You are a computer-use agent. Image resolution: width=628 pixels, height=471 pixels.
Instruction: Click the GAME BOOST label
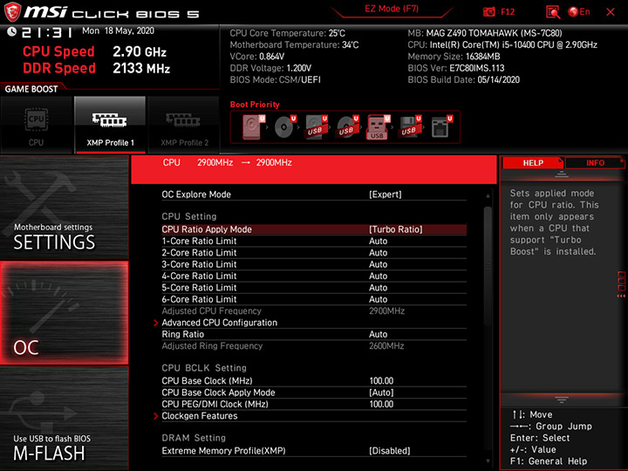pos(31,89)
